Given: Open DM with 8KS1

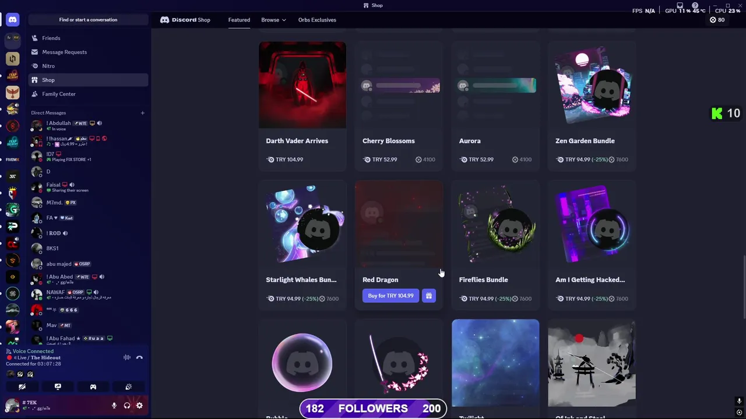Looking at the screenshot, I should tap(87, 248).
